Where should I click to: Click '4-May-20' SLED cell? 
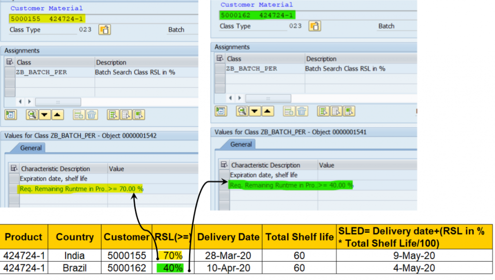click(x=414, y=268)
